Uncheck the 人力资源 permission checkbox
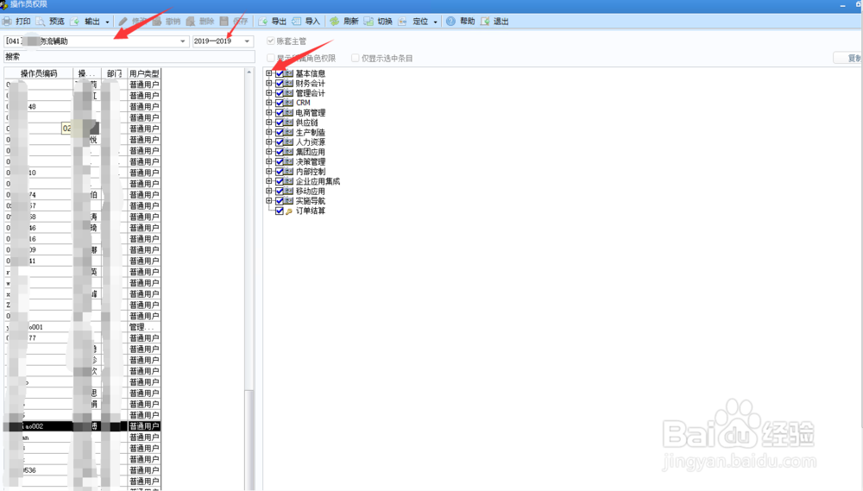The image size is (863, 491). (280, 142)
